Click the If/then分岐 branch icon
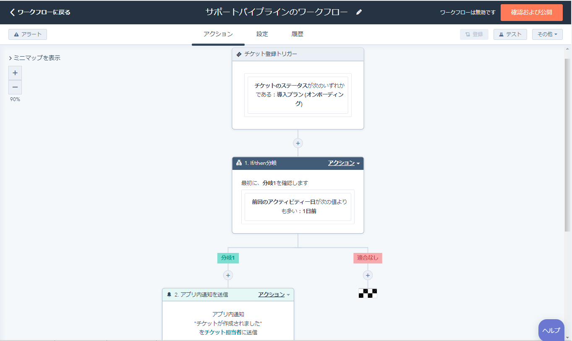 tap(239, 163)
